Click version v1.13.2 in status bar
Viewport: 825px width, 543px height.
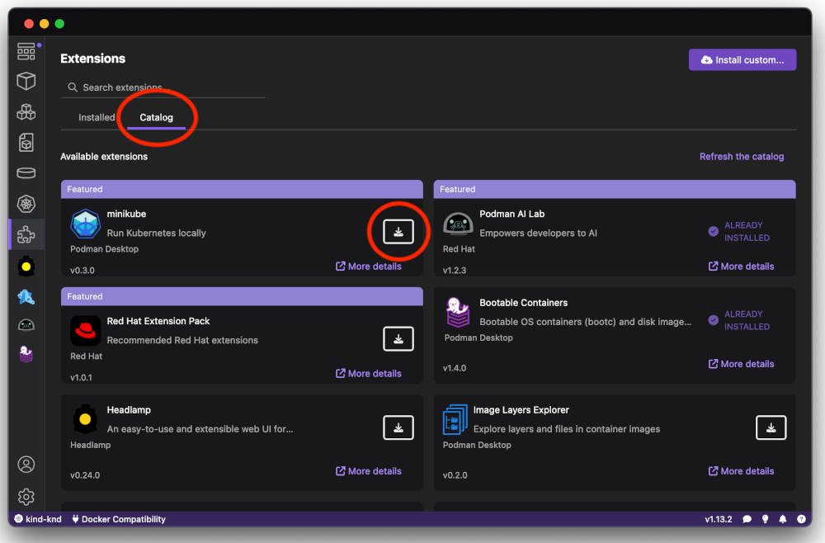(x=719, y=519)
